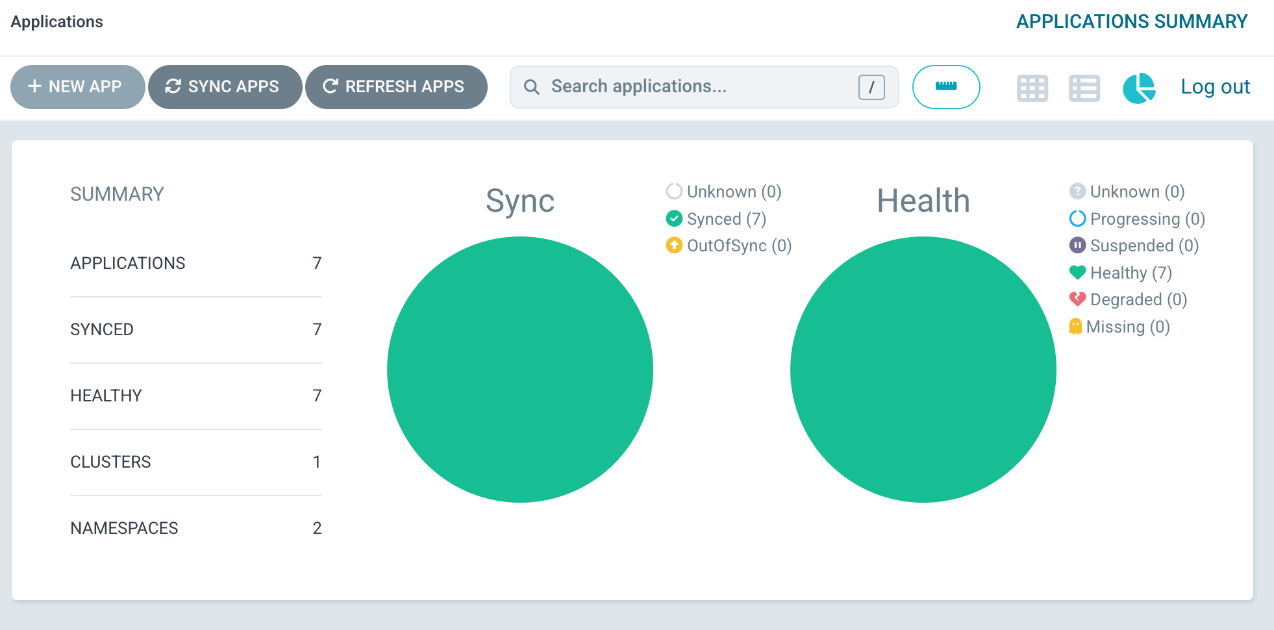
Task: Click Log out link
Action: tap(1215, 86)
